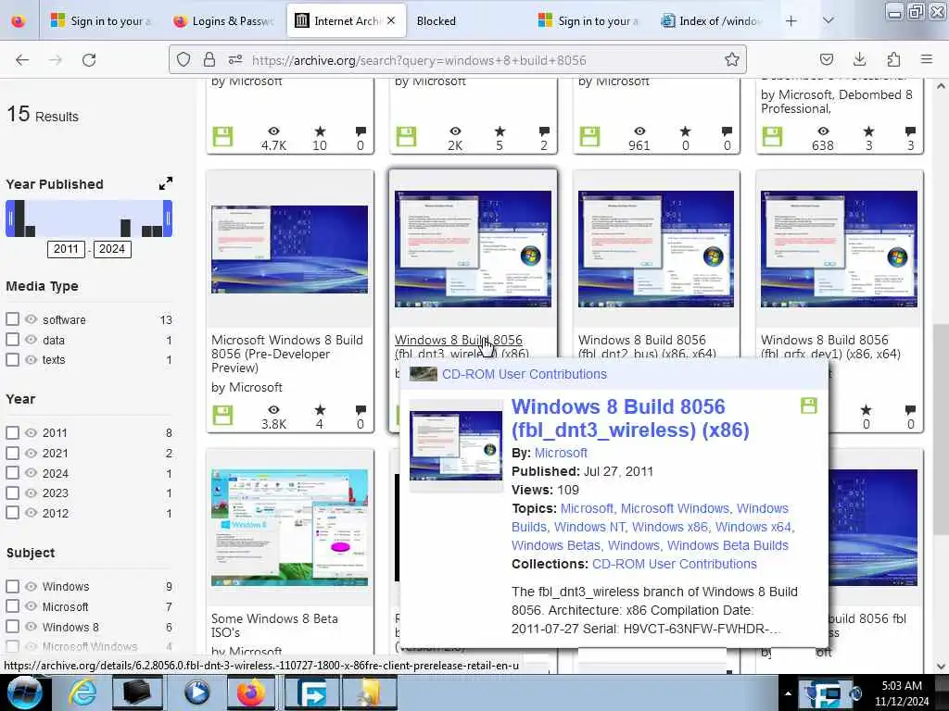Open Microsoft creator link in popup
This screenshot has height=711, width=949.
[x=561, y=452]
